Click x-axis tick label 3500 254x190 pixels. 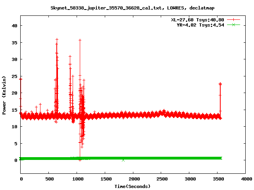tap(218, 179)
